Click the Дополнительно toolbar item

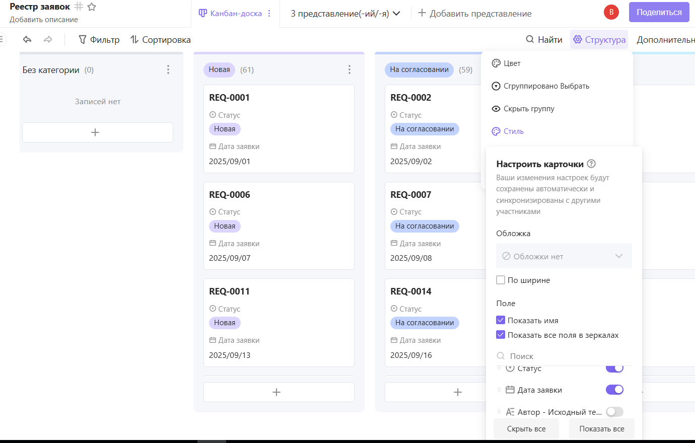click(x=666, y=39)
